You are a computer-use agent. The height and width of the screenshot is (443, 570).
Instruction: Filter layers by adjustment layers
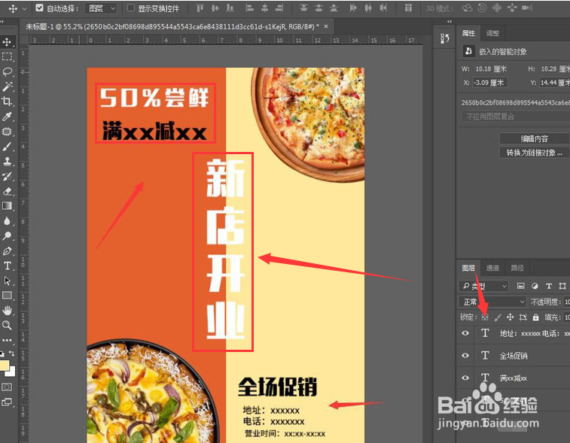535,286
